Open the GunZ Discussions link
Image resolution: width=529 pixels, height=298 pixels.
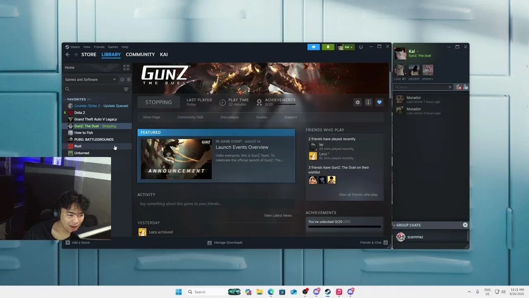tap(230, 117)
